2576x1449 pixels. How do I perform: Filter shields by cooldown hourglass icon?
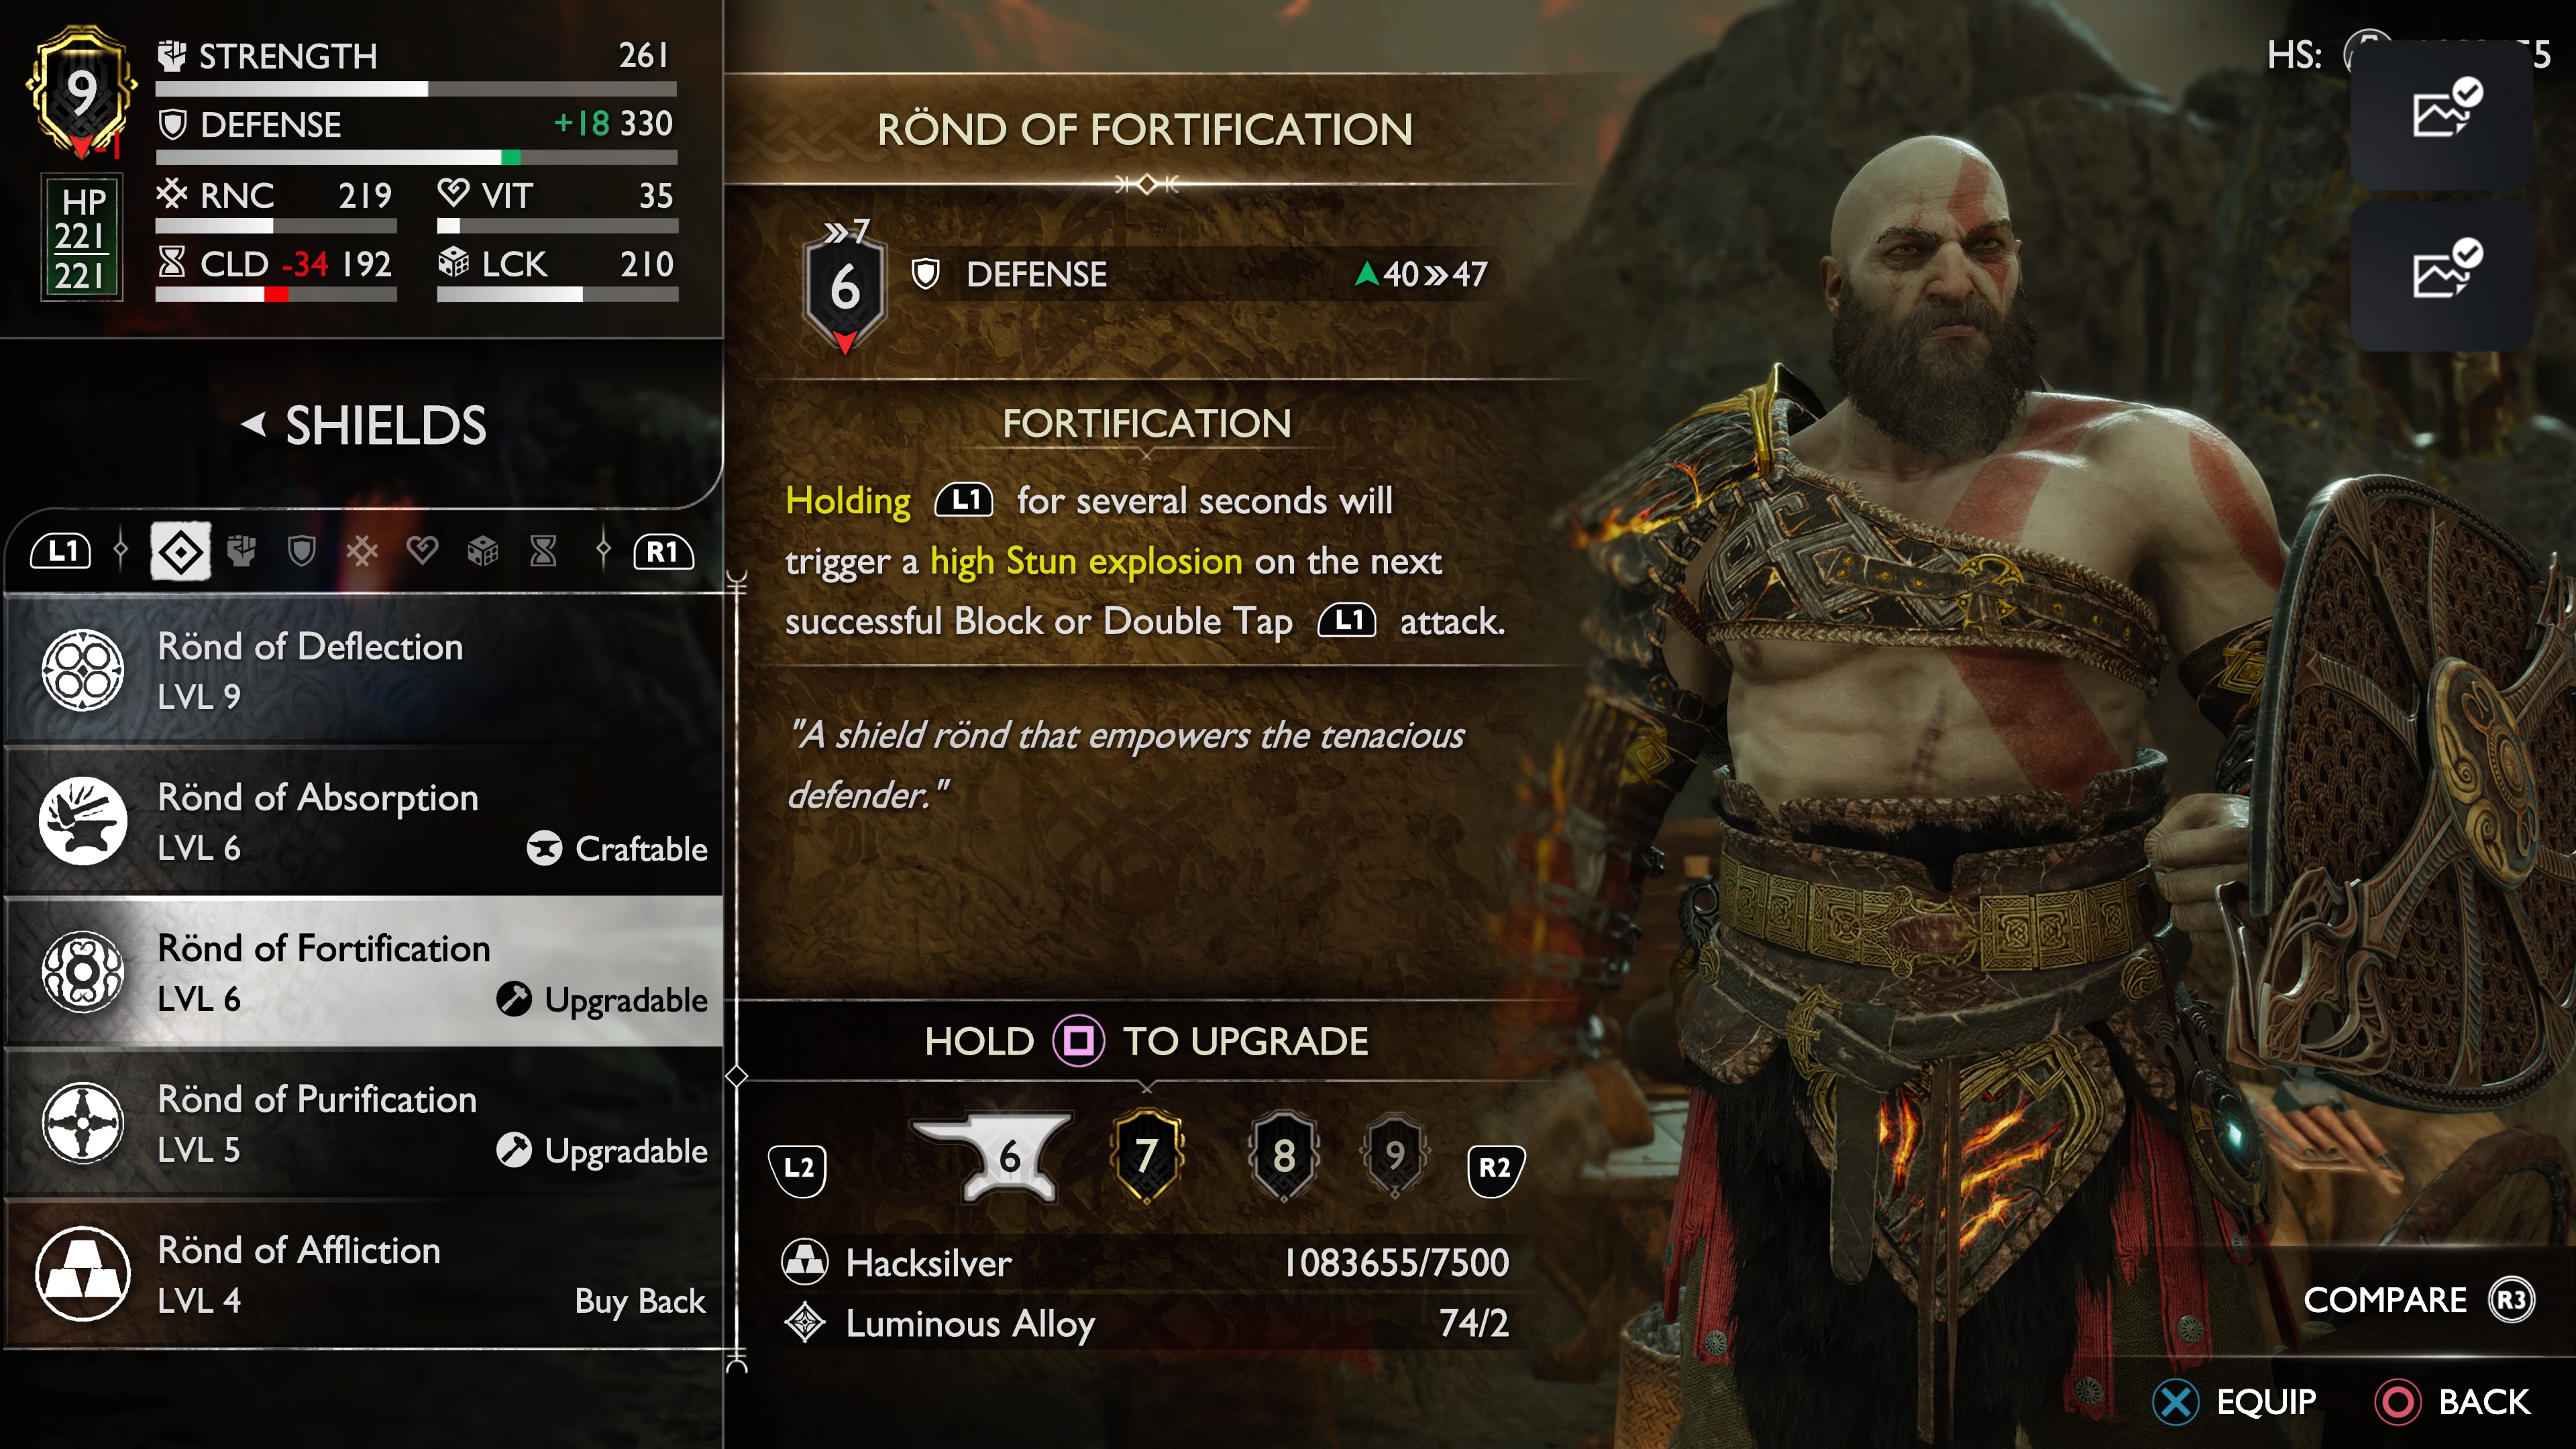(543, 551)
